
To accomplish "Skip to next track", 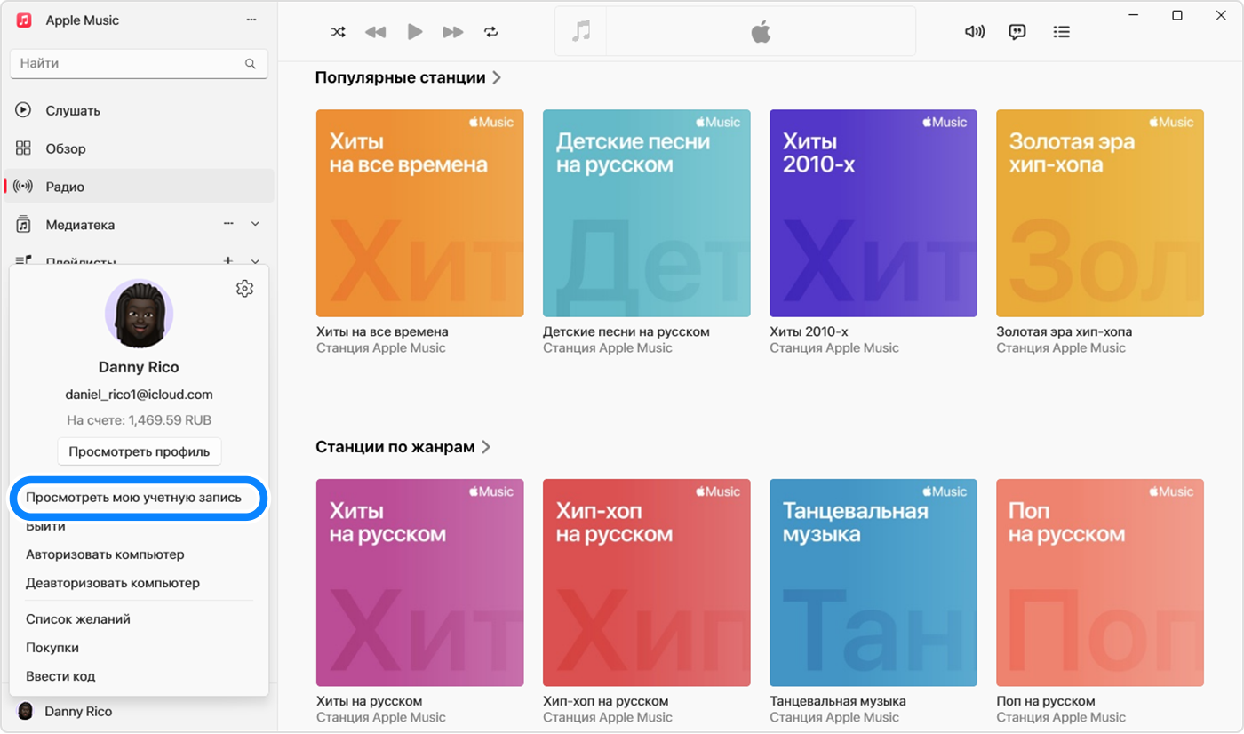I will (x=453, y=32).
